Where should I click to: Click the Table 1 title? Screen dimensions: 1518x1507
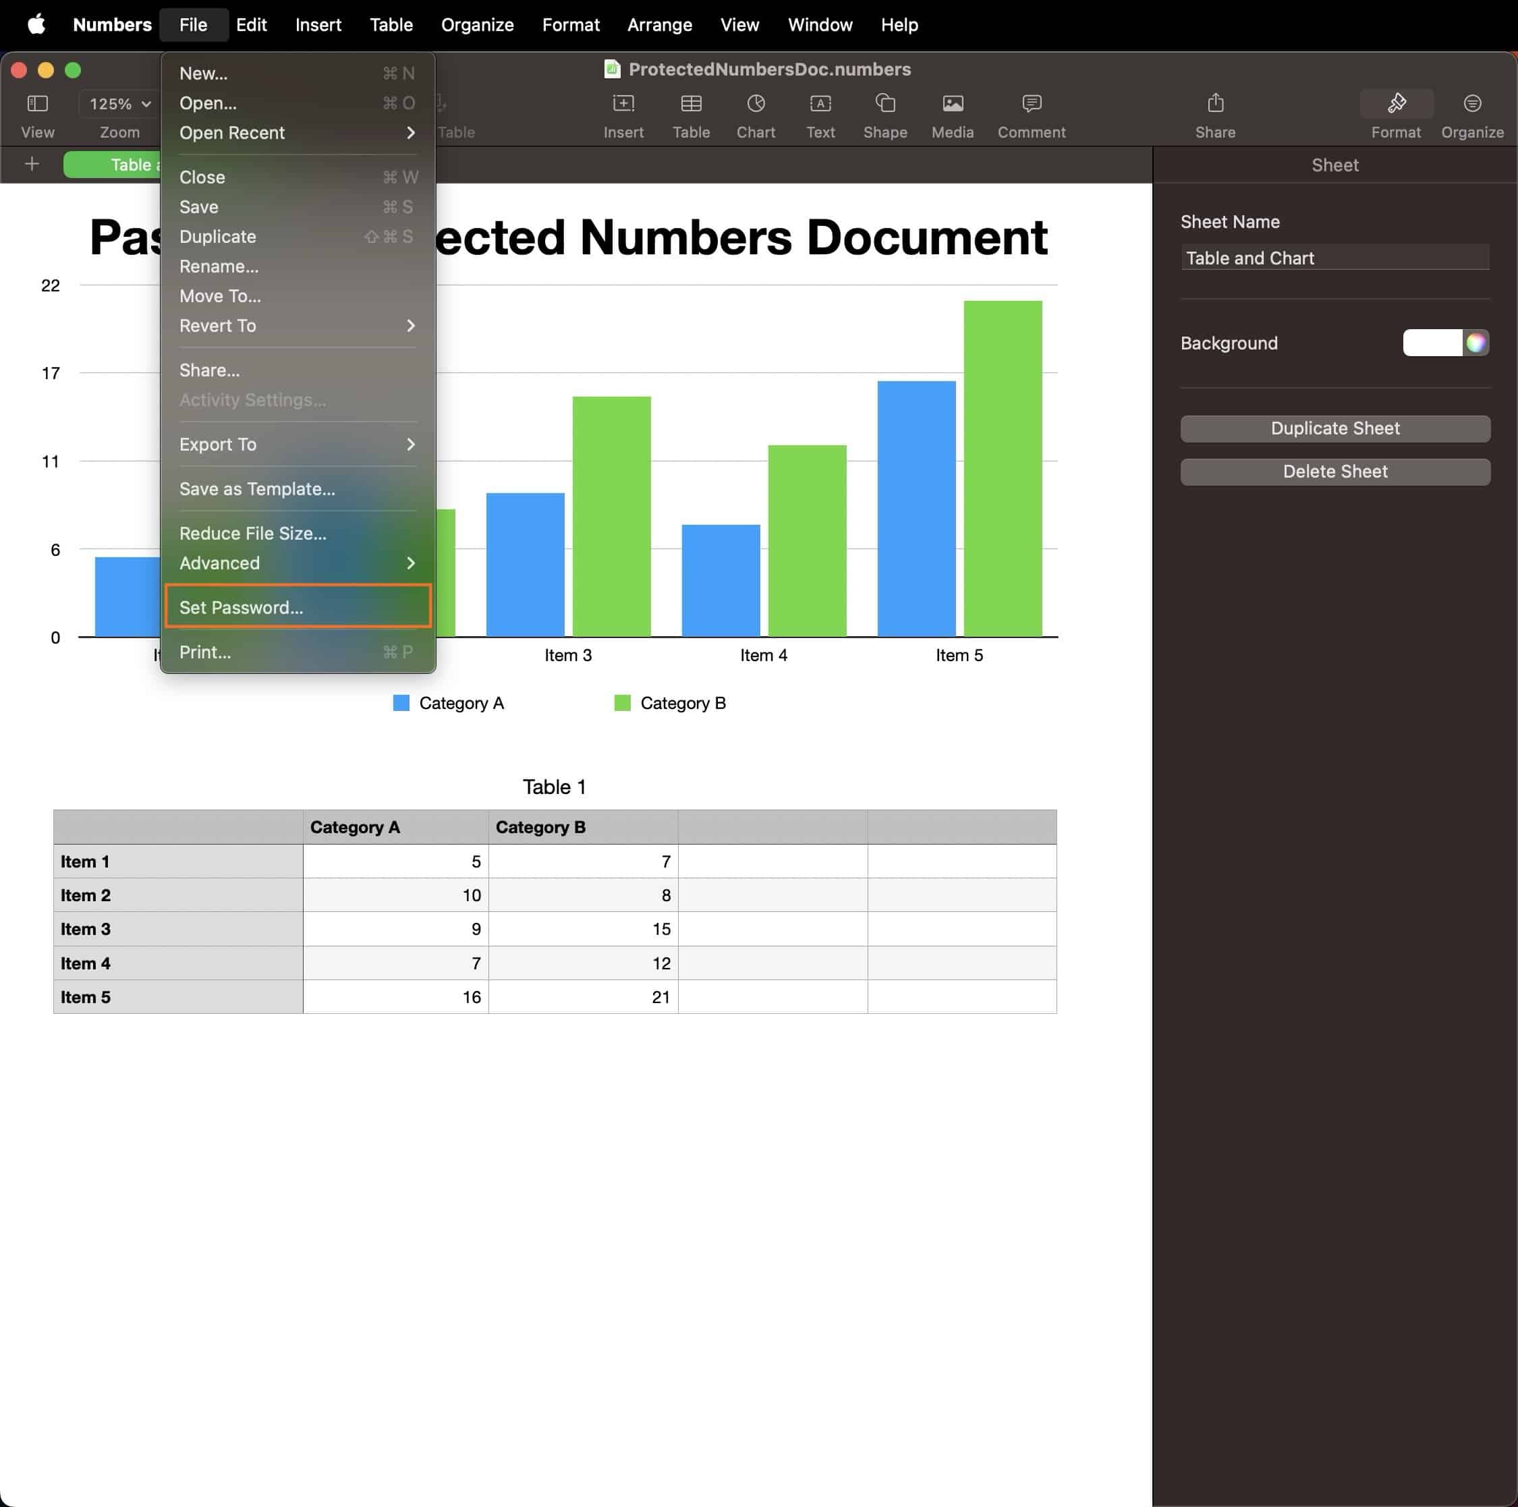click(554, 787)
